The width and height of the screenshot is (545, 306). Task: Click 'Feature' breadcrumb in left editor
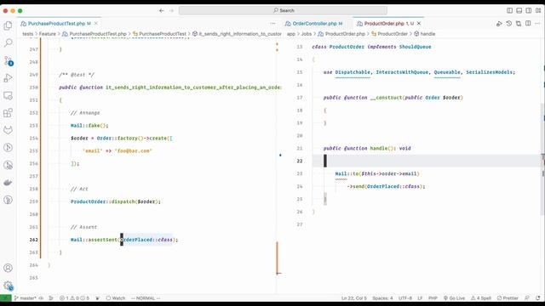[x=48, y=34]
